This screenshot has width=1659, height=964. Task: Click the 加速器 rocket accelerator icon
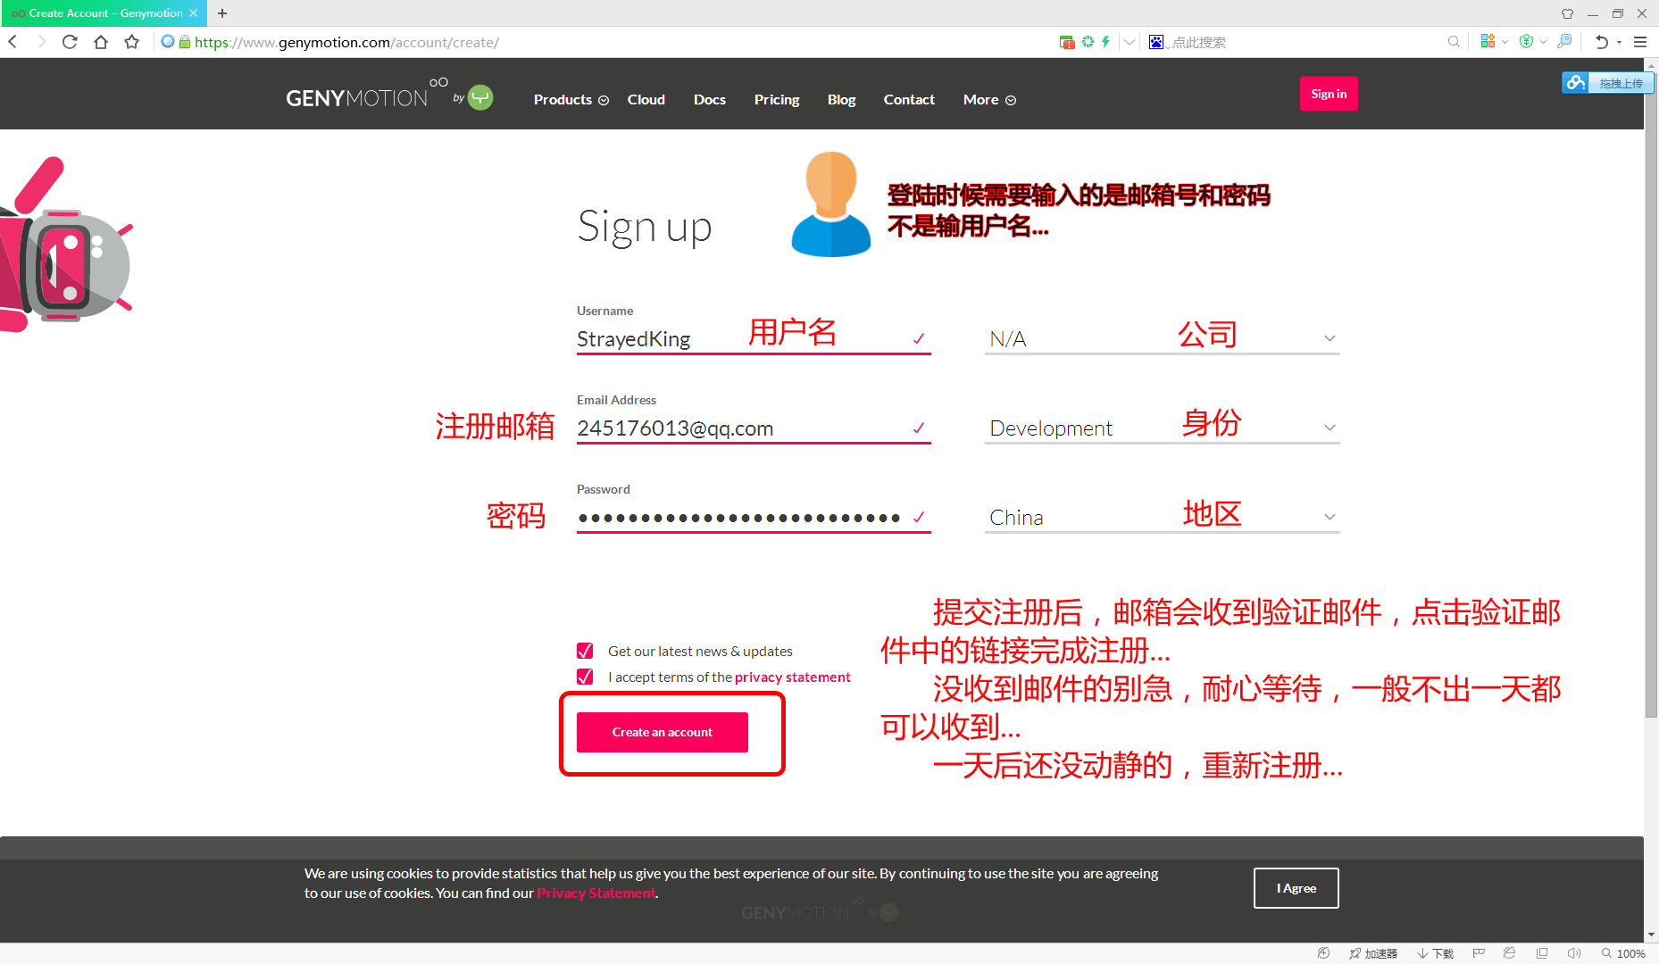tap(1373, 953)
